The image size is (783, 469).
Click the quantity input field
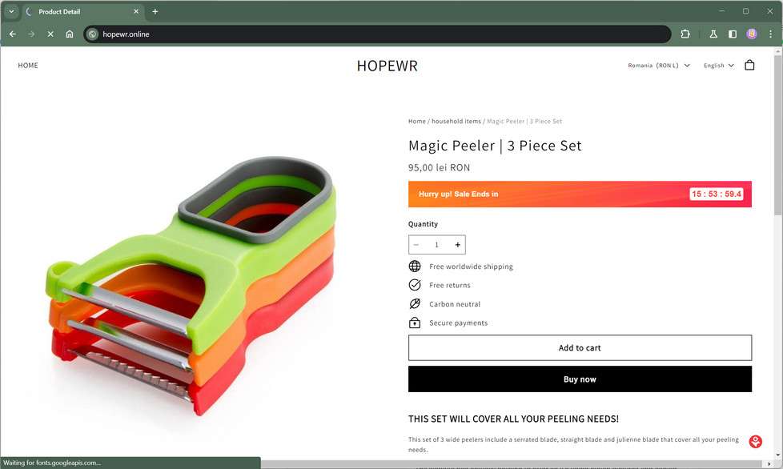[436, 244]
